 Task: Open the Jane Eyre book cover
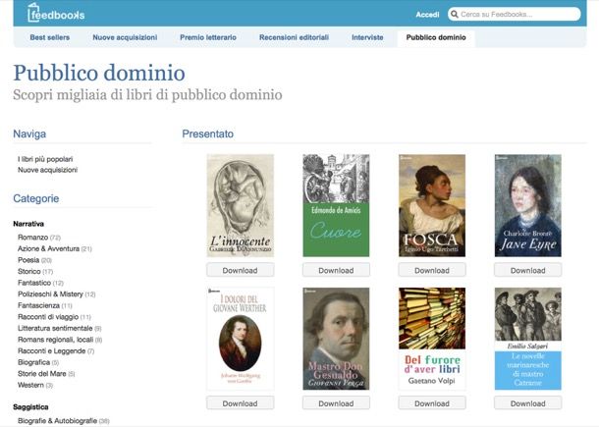[x=528, y=205]
